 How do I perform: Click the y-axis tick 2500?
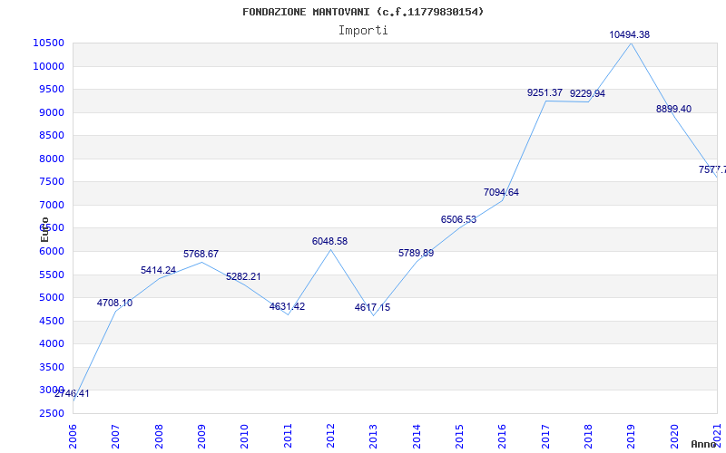(51, 413)
